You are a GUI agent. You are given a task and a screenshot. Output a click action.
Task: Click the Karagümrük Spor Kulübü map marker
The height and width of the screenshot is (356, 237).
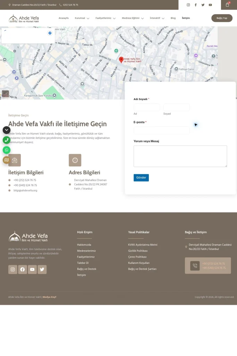[54, 95]
